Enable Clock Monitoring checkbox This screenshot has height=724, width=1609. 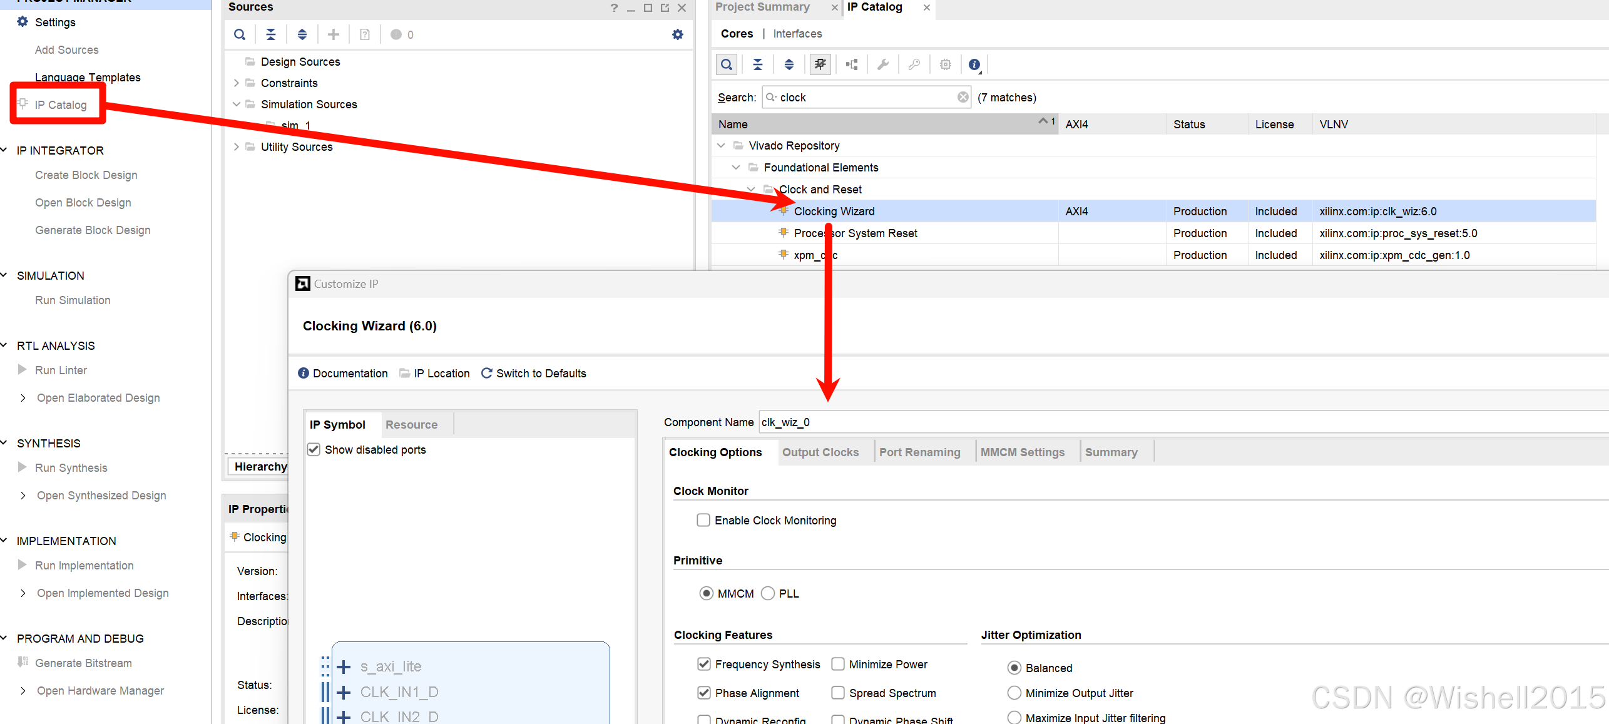[x=703, y=520]
